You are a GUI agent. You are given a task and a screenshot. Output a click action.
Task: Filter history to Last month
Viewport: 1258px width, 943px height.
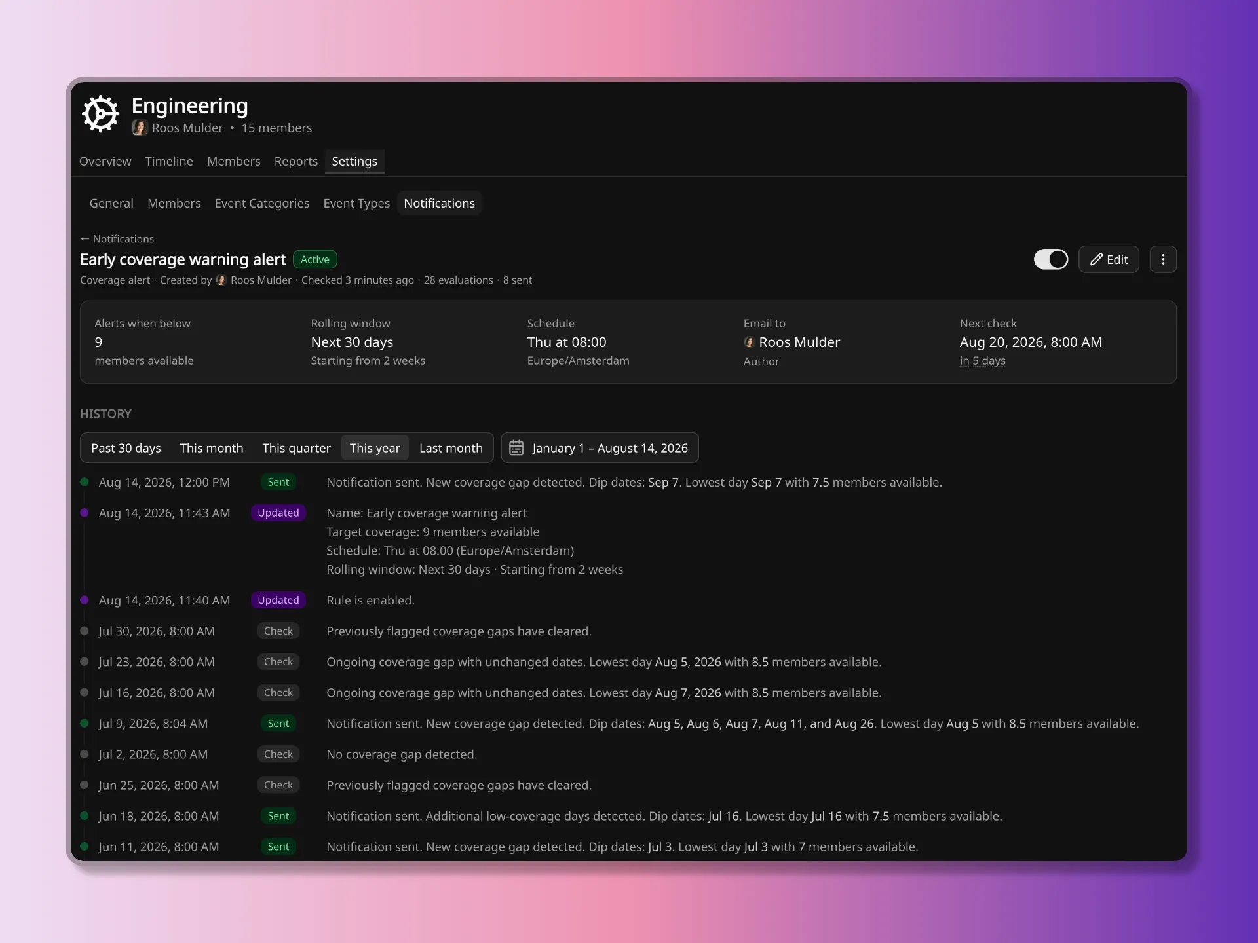click(451, 448)
